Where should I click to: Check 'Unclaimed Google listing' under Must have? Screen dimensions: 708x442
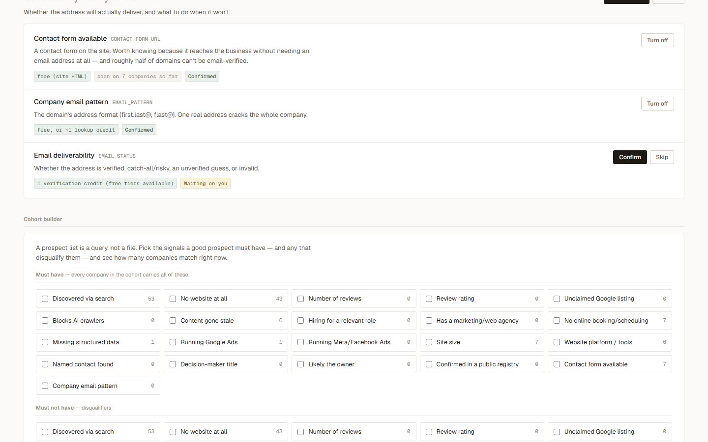pyautogui.click(x=557, y=299)
